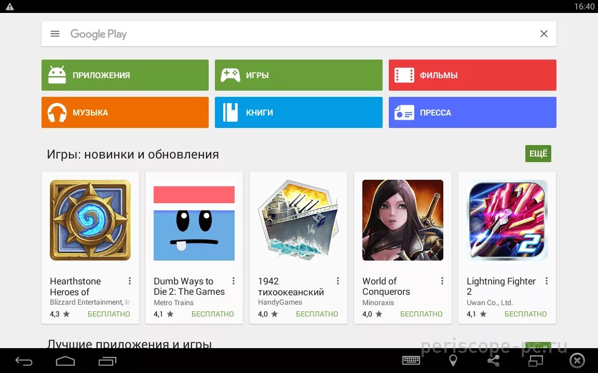This screenshot has width=598, height=373.
Task: Click the gamepad icon in Игры
Action: (230, 75)
